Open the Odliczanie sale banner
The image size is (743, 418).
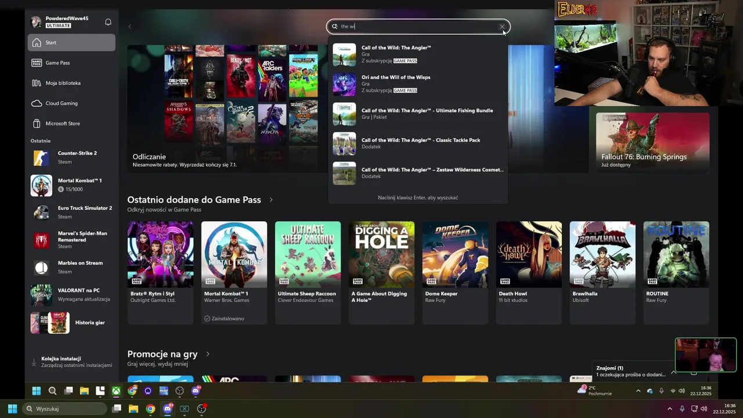[226, 109]
